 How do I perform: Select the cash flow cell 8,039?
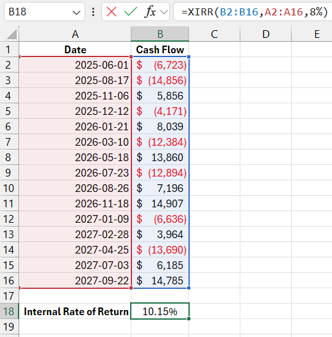pyautogui.click(x=160, y=126)
